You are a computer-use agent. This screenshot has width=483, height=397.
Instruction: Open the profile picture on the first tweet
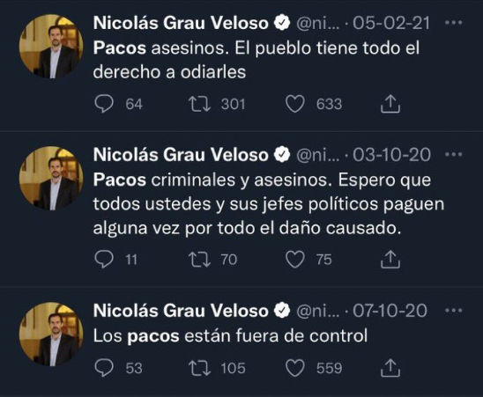pyautogui.click(x=51, y=46)
